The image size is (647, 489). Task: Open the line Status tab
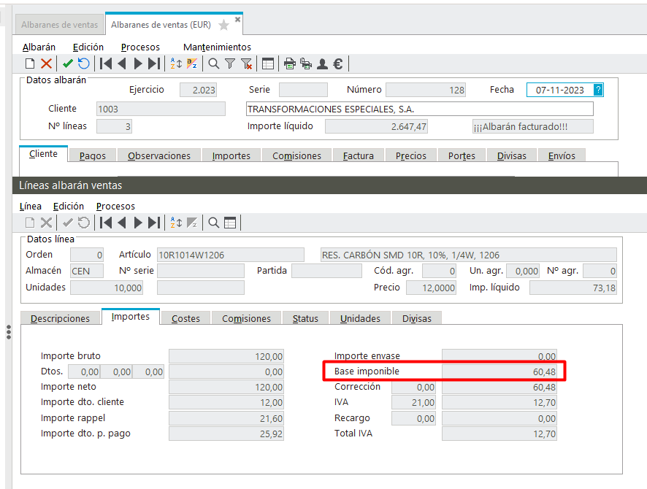click(x=305, y=318)
